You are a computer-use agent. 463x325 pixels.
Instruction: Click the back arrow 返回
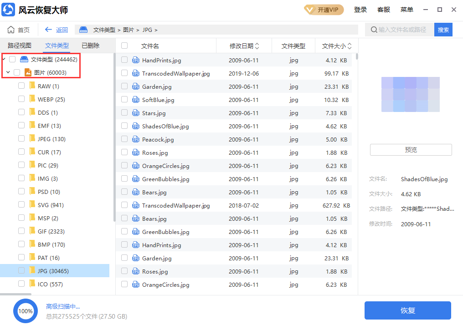pyautogui.click(x=49, y=30)
